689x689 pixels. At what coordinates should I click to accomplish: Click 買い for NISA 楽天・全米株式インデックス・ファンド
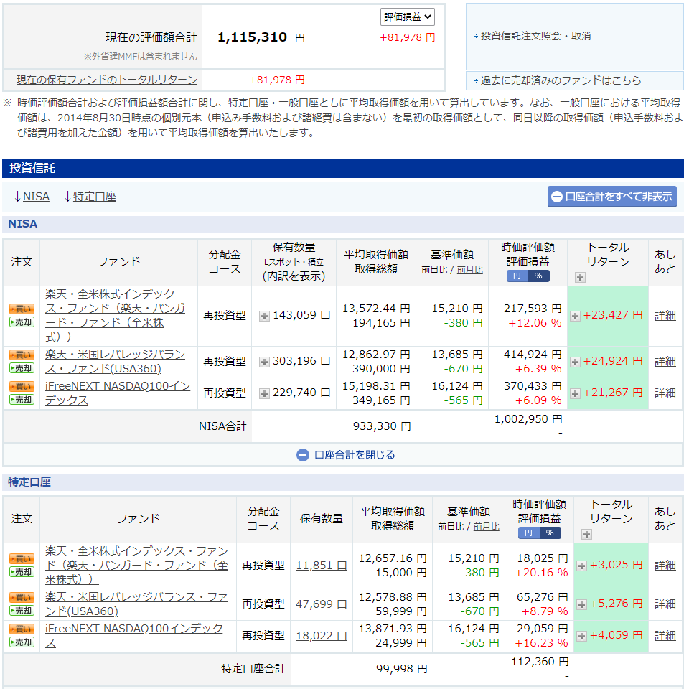(x=22, y=309)
